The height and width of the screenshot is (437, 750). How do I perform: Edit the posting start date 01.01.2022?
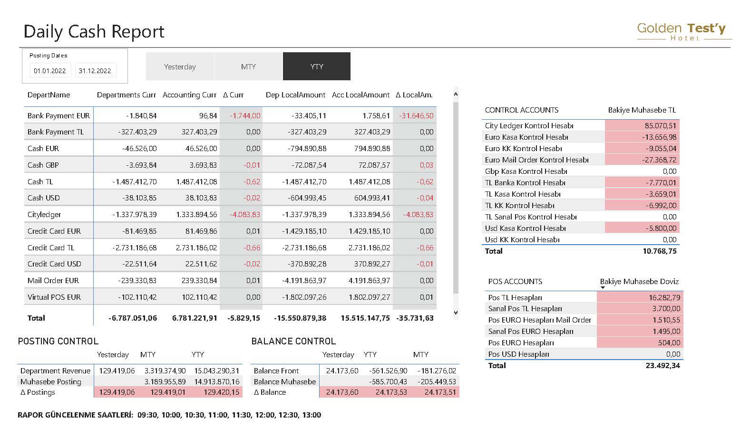50,71
